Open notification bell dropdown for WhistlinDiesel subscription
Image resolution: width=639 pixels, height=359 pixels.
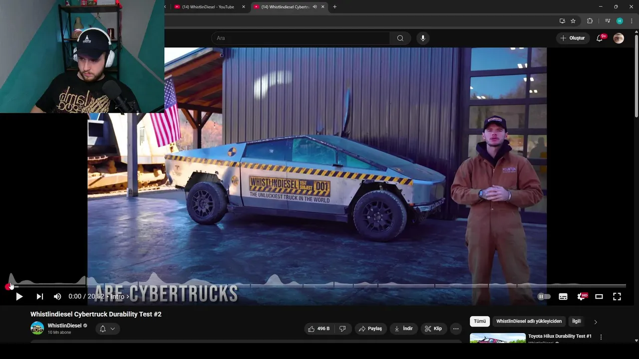(107, 329)
